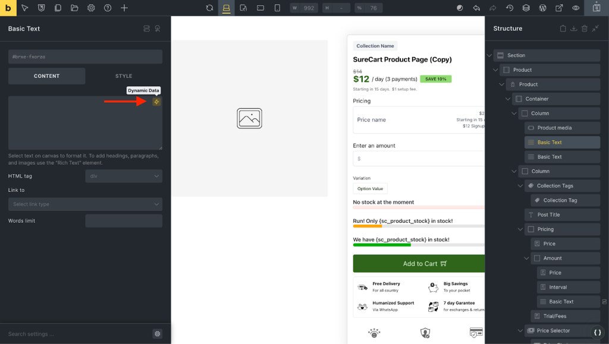
Task: Switch to the CONTENT tab
Action: [47, 76]
